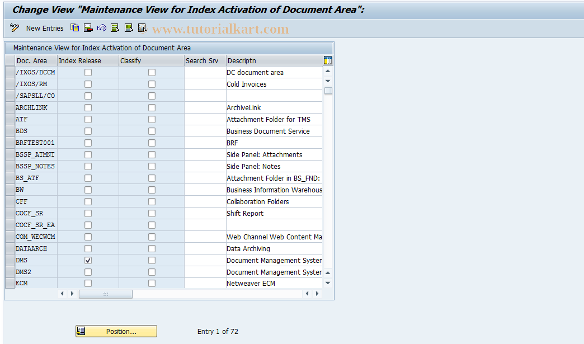Click the Search Srv column header

[205, 60]
